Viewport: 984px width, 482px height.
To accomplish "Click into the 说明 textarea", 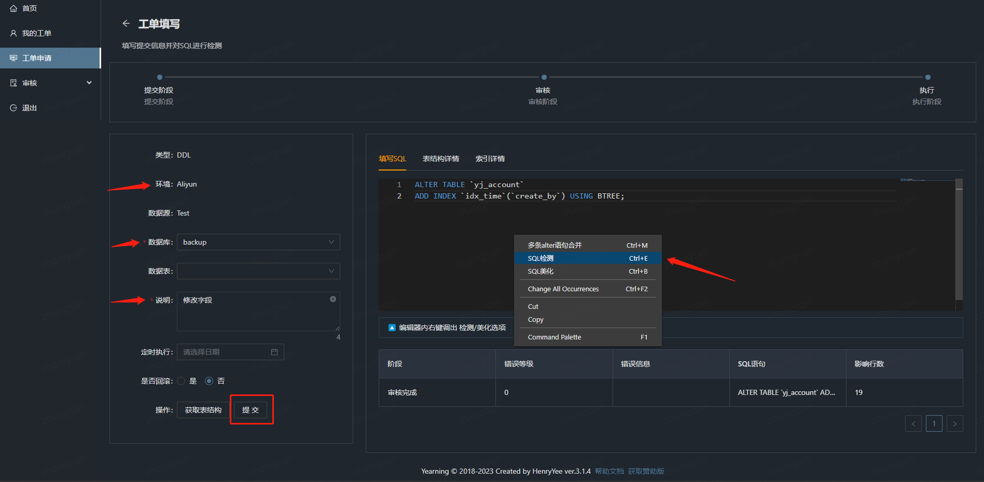I will [258, 311].
